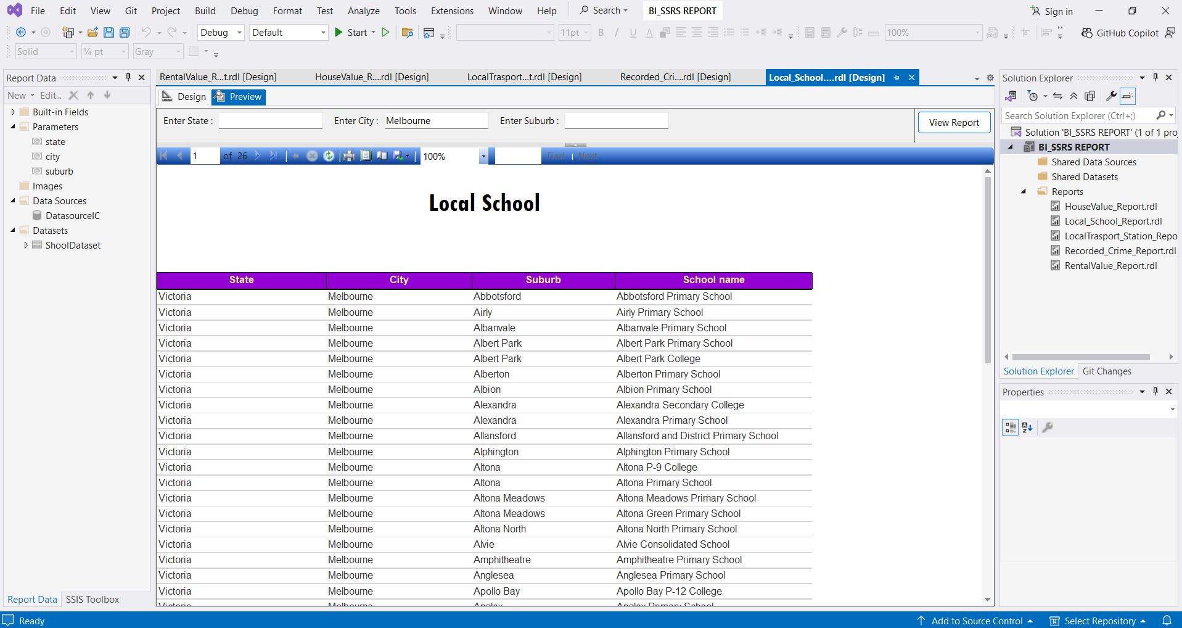Click the Open File folder icon
The image size is (1182, 628).
[x=92, y=33]
